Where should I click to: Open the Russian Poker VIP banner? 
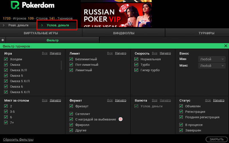pos(116,14)
